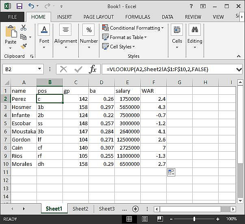
Task: Click the vertical scrollbar down arrow
Action: point(240,201)
